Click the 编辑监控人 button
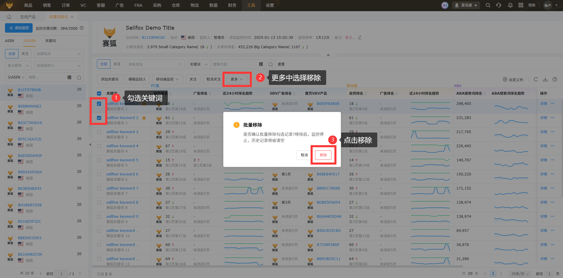Viewport: 563px width, 278px height. [137, 79]
